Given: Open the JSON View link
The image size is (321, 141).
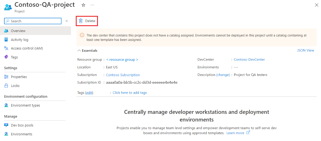Looking at the screenshot, I should point(305,51).
